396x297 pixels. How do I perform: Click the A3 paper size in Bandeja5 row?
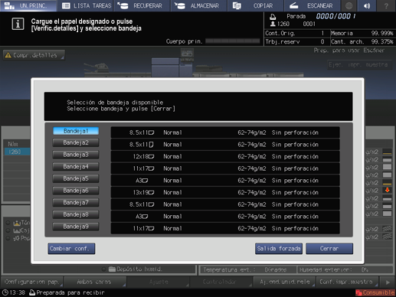tap(142, 181)
